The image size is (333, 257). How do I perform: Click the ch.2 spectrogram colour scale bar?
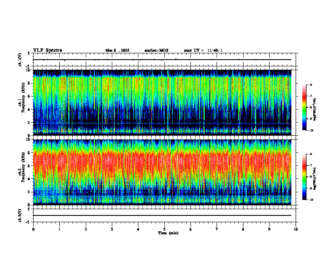click(x=304, y=177)
